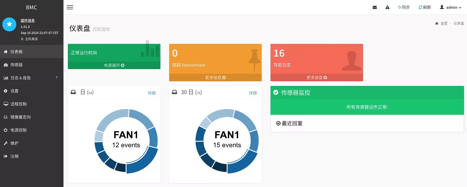
Task: Open 镜像重定向 sidebar item
Action: coord(32,117)
